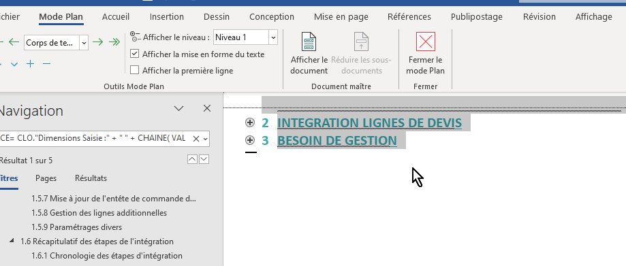Expand heading 3 Besoin de Gestion
Viewport: 626px width, 266px height.
coord(250,140)
